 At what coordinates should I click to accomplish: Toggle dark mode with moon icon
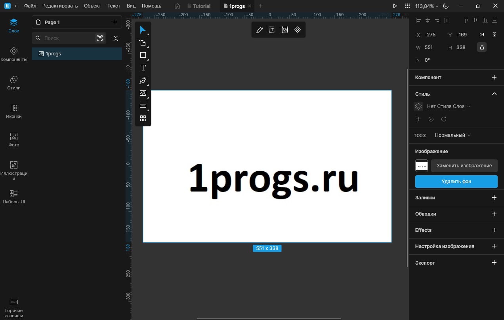pyautogui.click(x=446, y=6)
